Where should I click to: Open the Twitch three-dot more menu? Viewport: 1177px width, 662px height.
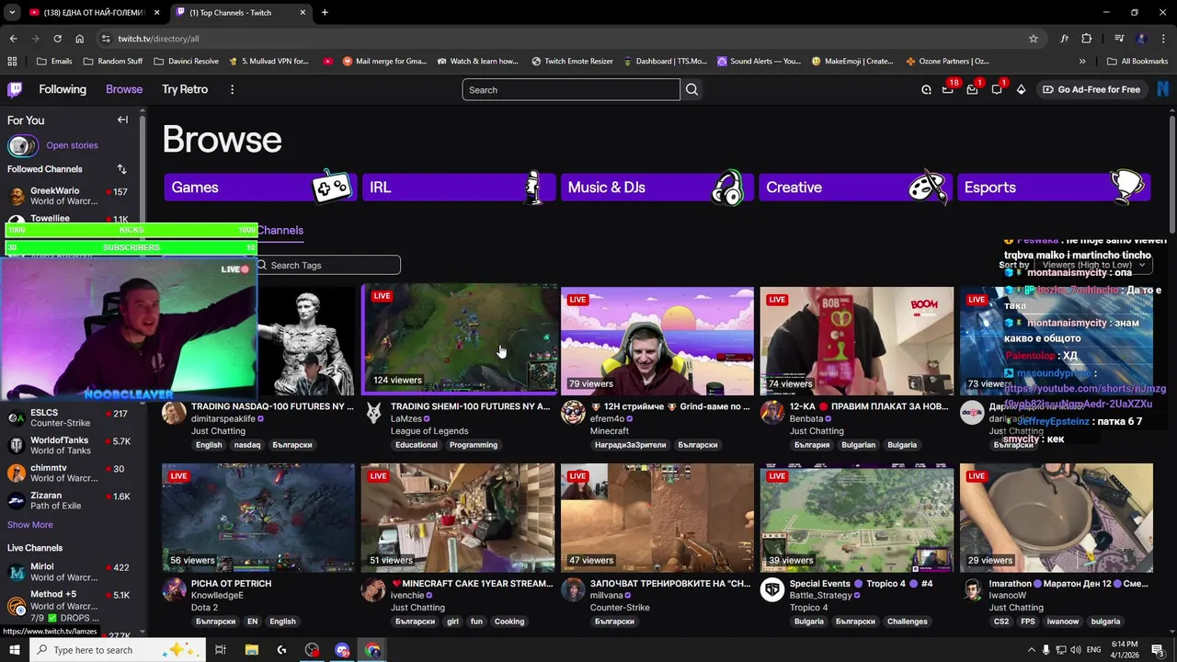pyautogui.click(x=232, y=89)
